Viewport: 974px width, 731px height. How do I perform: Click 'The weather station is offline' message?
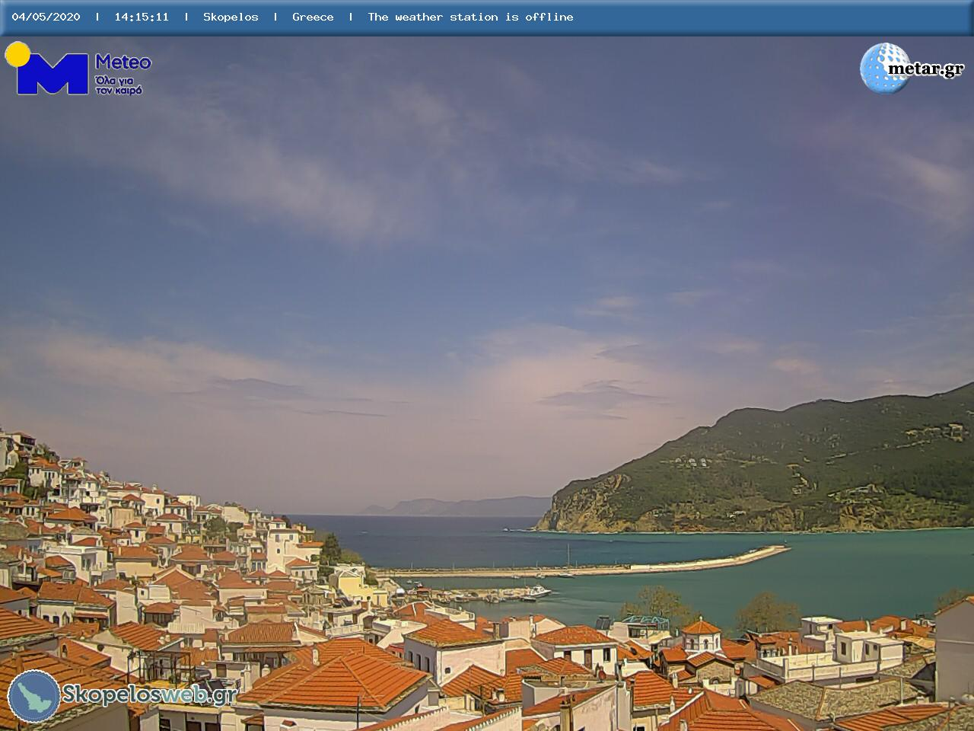click(x=470, y=17)
